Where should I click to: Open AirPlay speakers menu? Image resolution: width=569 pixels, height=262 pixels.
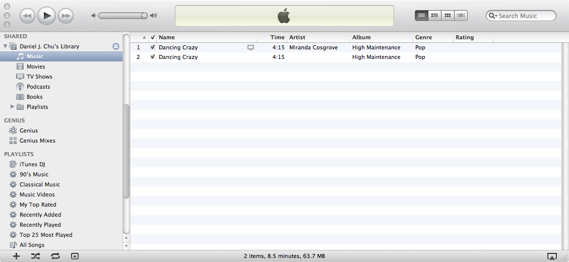pyautogui.click(x=551, y=256)
